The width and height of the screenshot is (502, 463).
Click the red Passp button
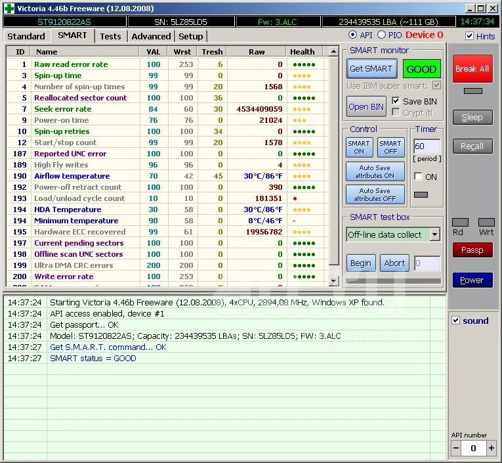tap(472, 250)
